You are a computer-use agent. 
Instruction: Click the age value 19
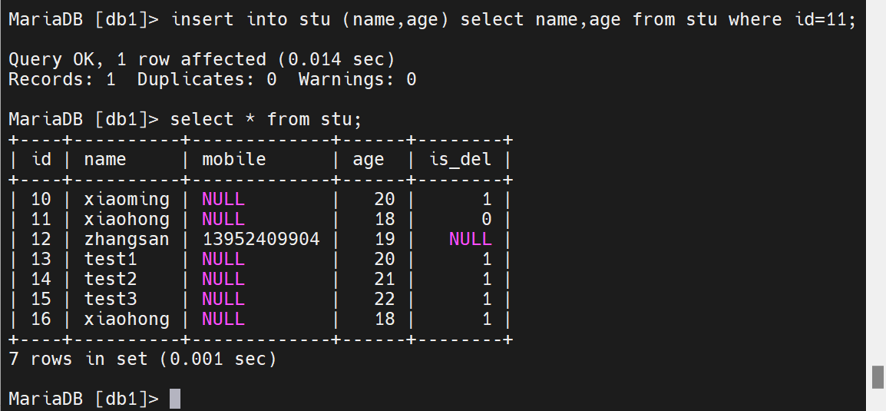pyautogui.click(x=384, y=239)
